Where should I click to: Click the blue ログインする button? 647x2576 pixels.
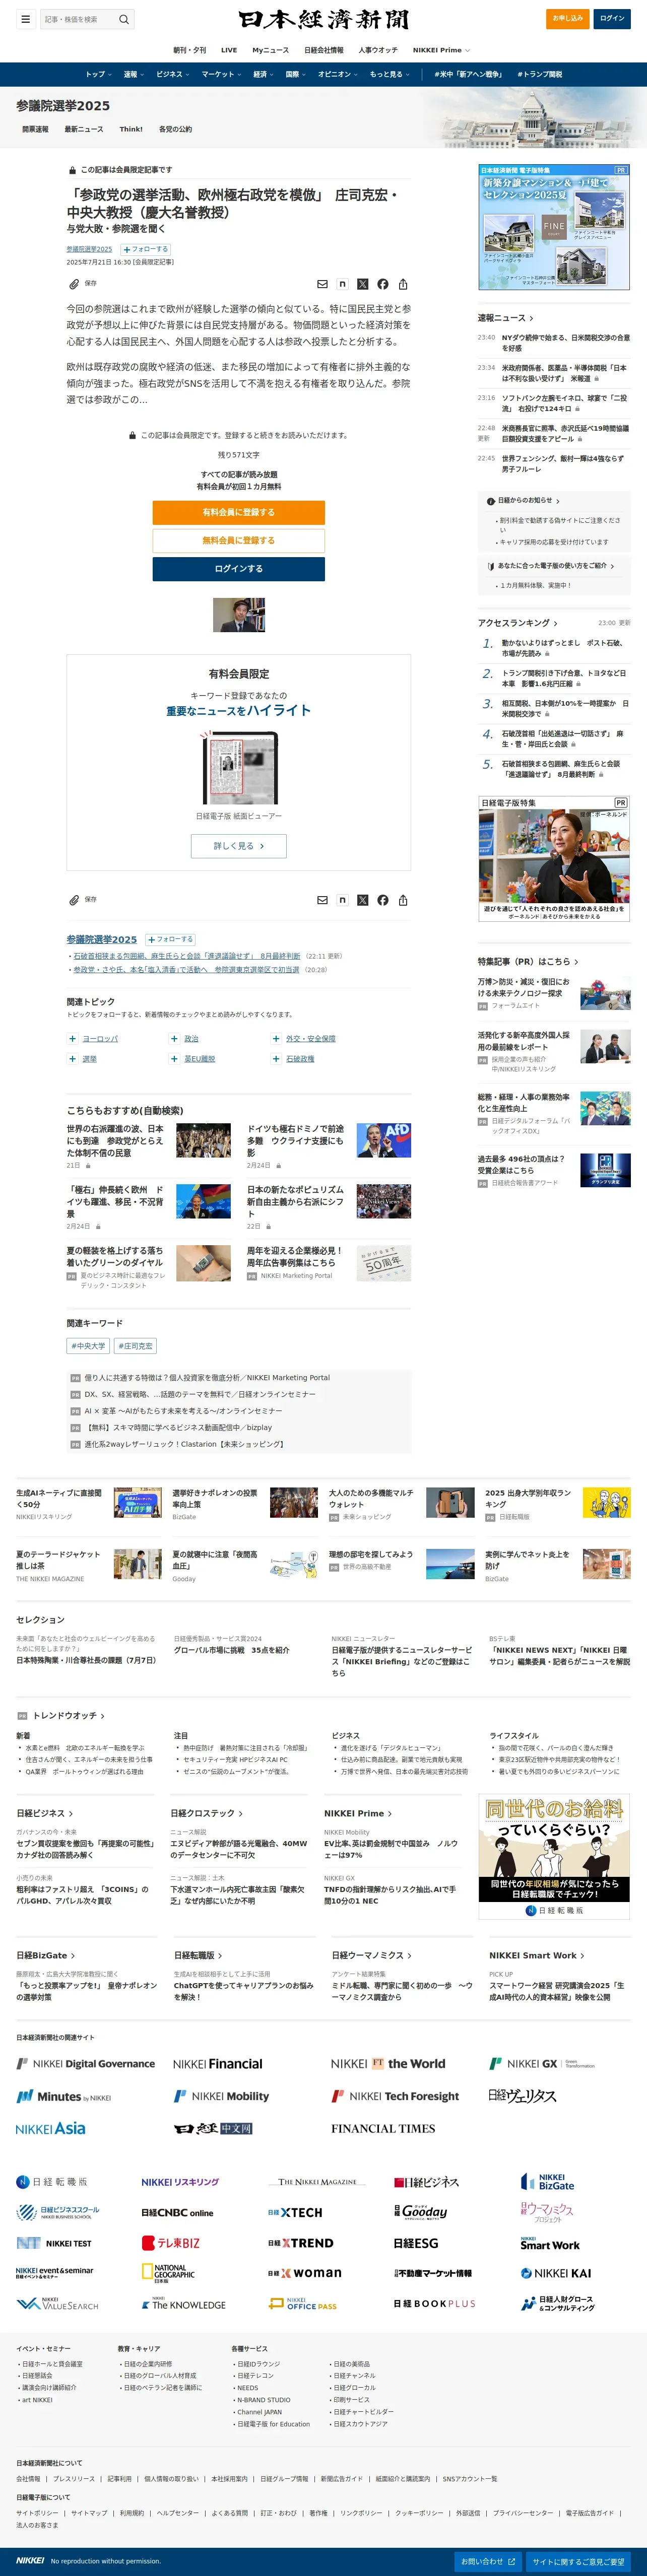click(x=238, y=568)
